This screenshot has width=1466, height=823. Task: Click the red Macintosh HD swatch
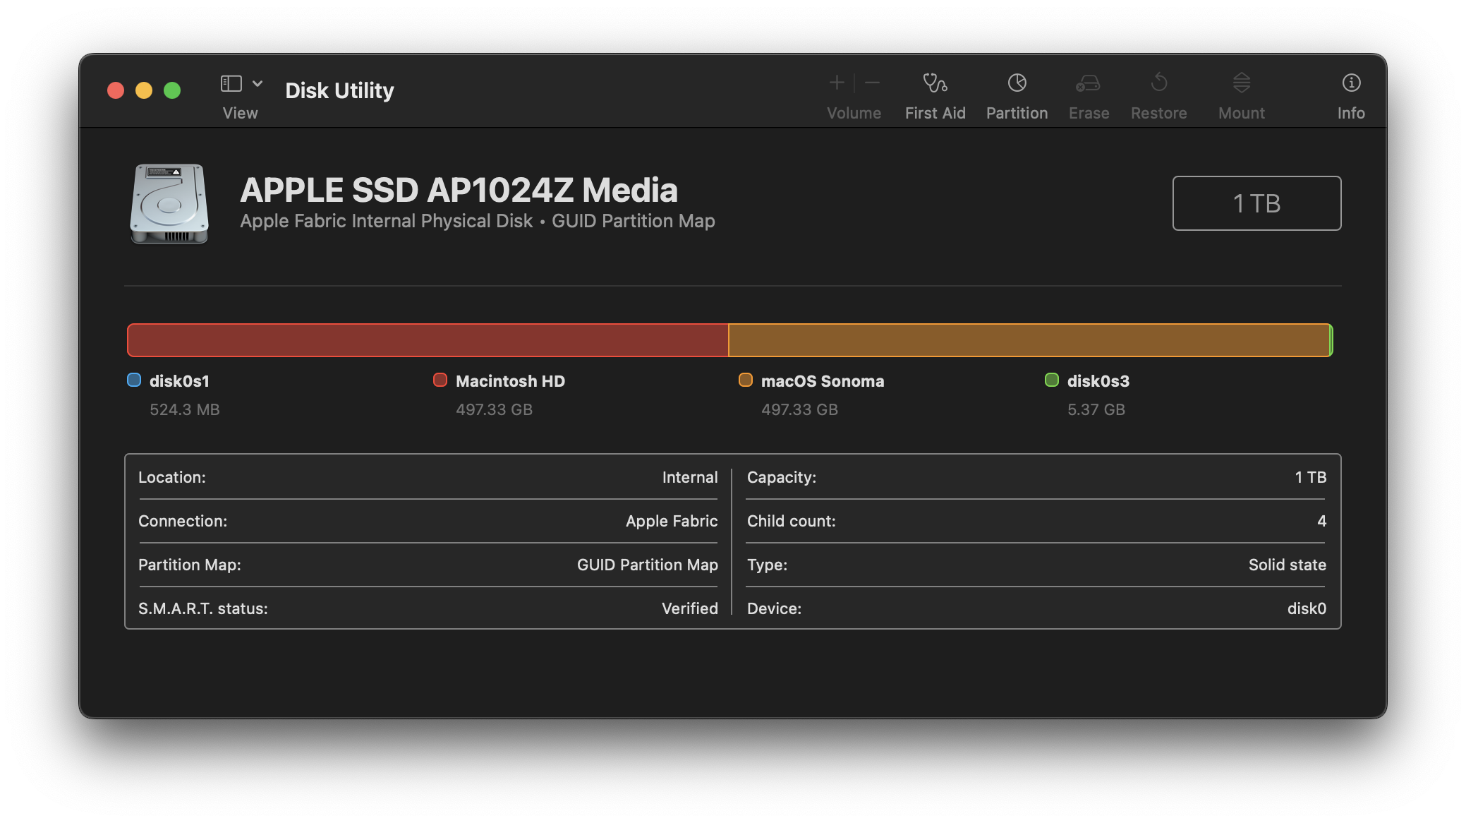440,380
